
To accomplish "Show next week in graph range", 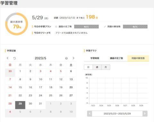I will (145, 113).
